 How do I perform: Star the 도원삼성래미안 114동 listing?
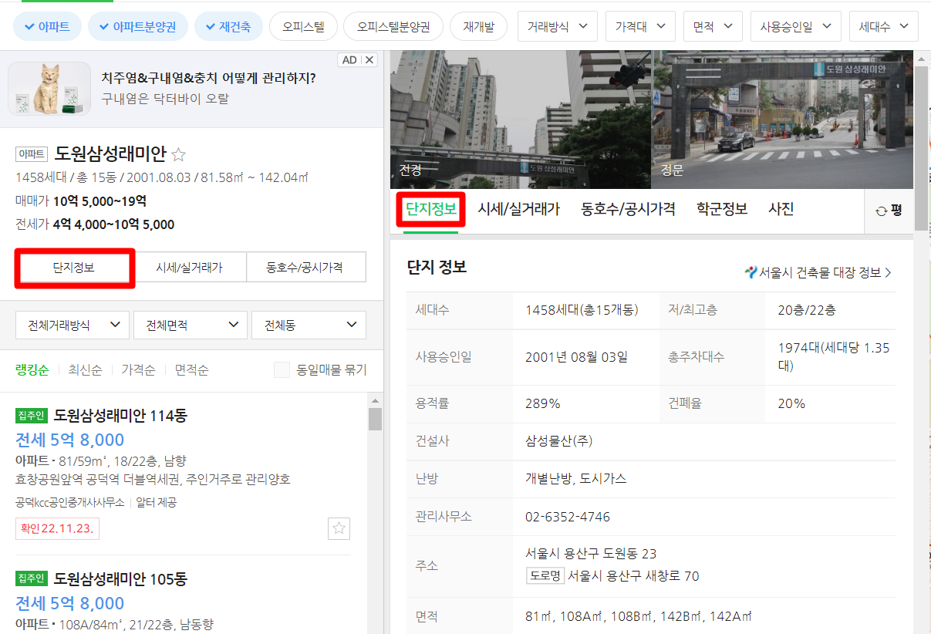[x=339, y=528]
